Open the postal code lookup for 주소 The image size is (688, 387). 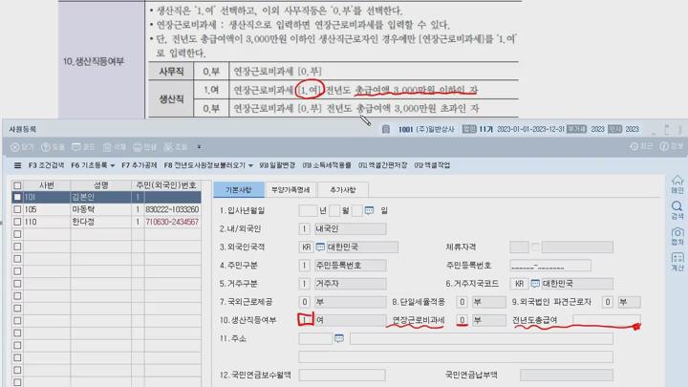coord(339,338)
